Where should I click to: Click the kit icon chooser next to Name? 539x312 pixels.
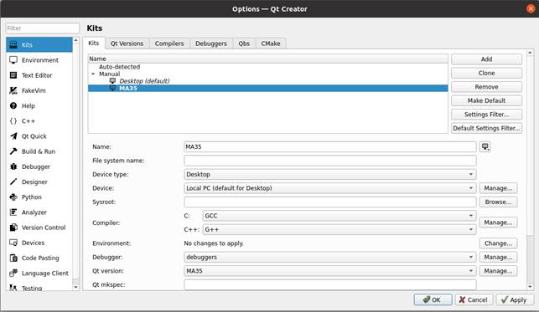pos(485,146)
